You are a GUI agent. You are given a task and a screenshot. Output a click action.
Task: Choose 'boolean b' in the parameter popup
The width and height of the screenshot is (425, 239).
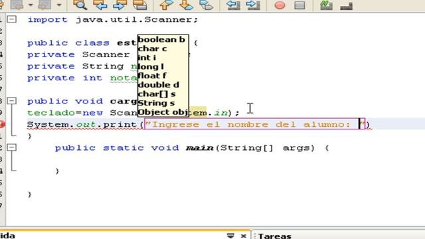pyautogui.click(x=161, y=40)
